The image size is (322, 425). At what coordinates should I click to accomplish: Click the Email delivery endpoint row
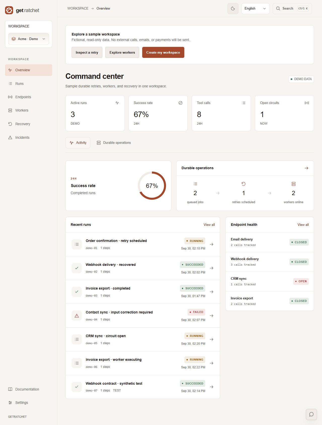click(x=270, y=242)
